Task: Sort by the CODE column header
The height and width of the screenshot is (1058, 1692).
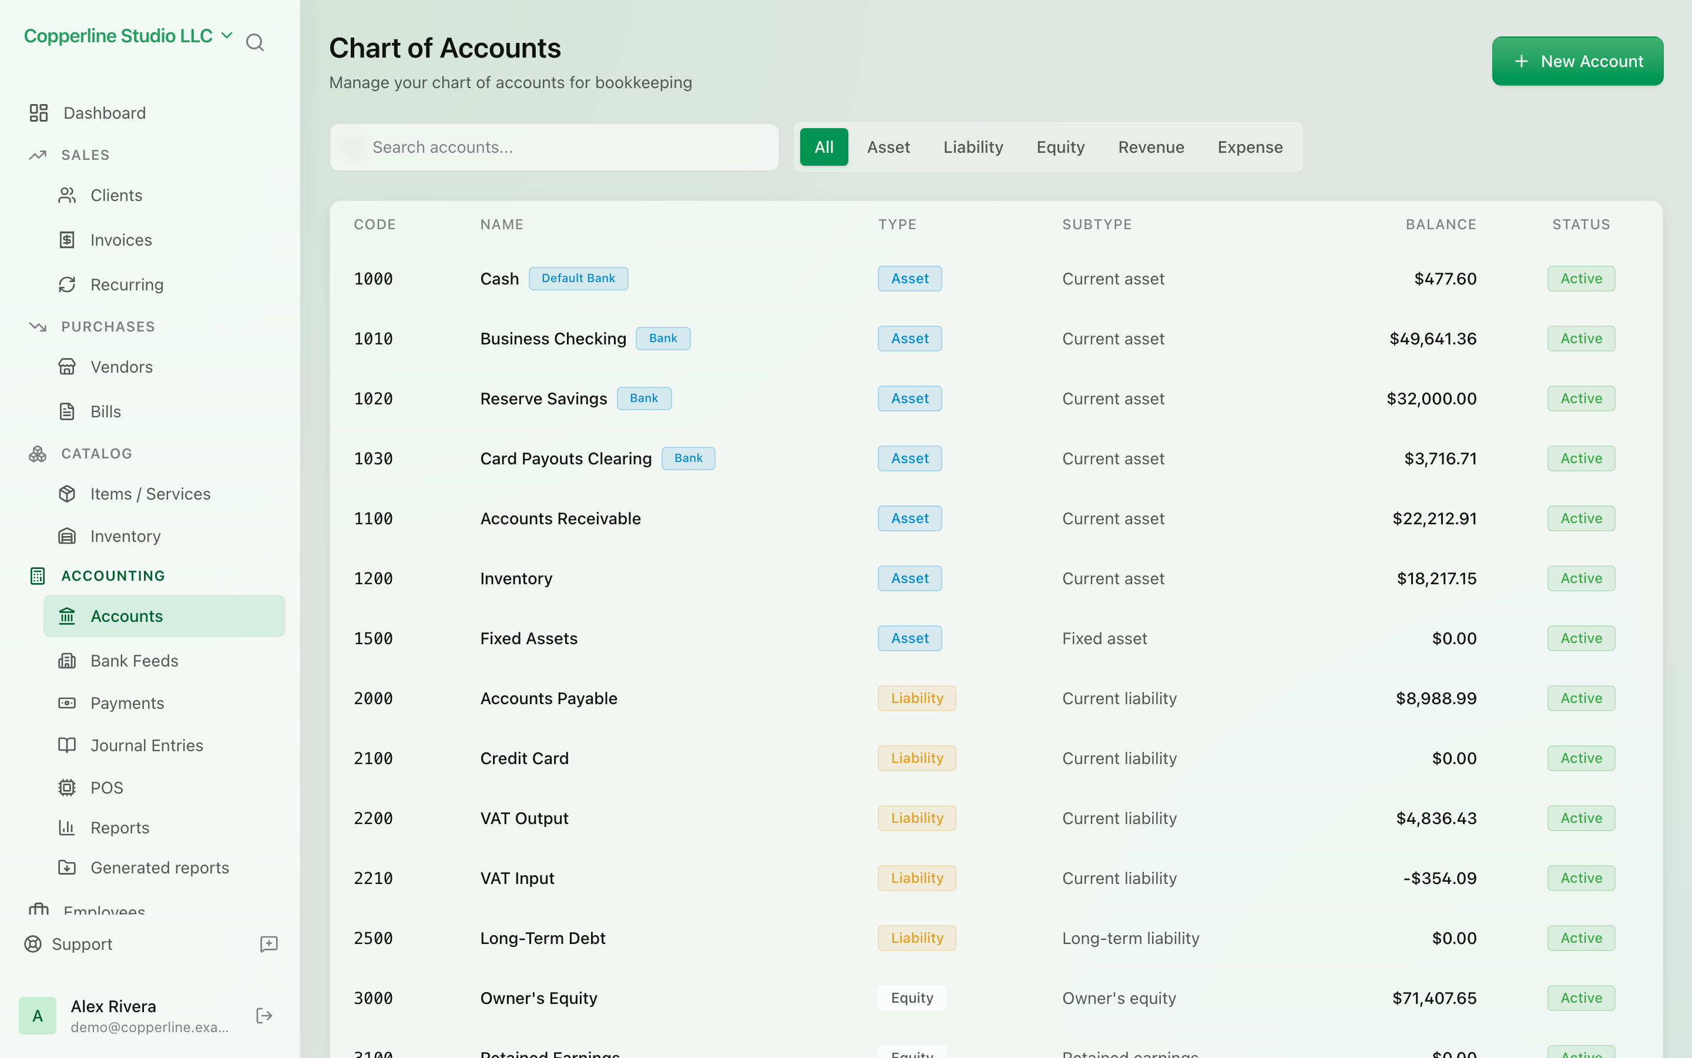Action: click(x=375, y=225)
